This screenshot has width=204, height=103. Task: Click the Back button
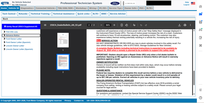pyautogui.click(x=5, y=19)
